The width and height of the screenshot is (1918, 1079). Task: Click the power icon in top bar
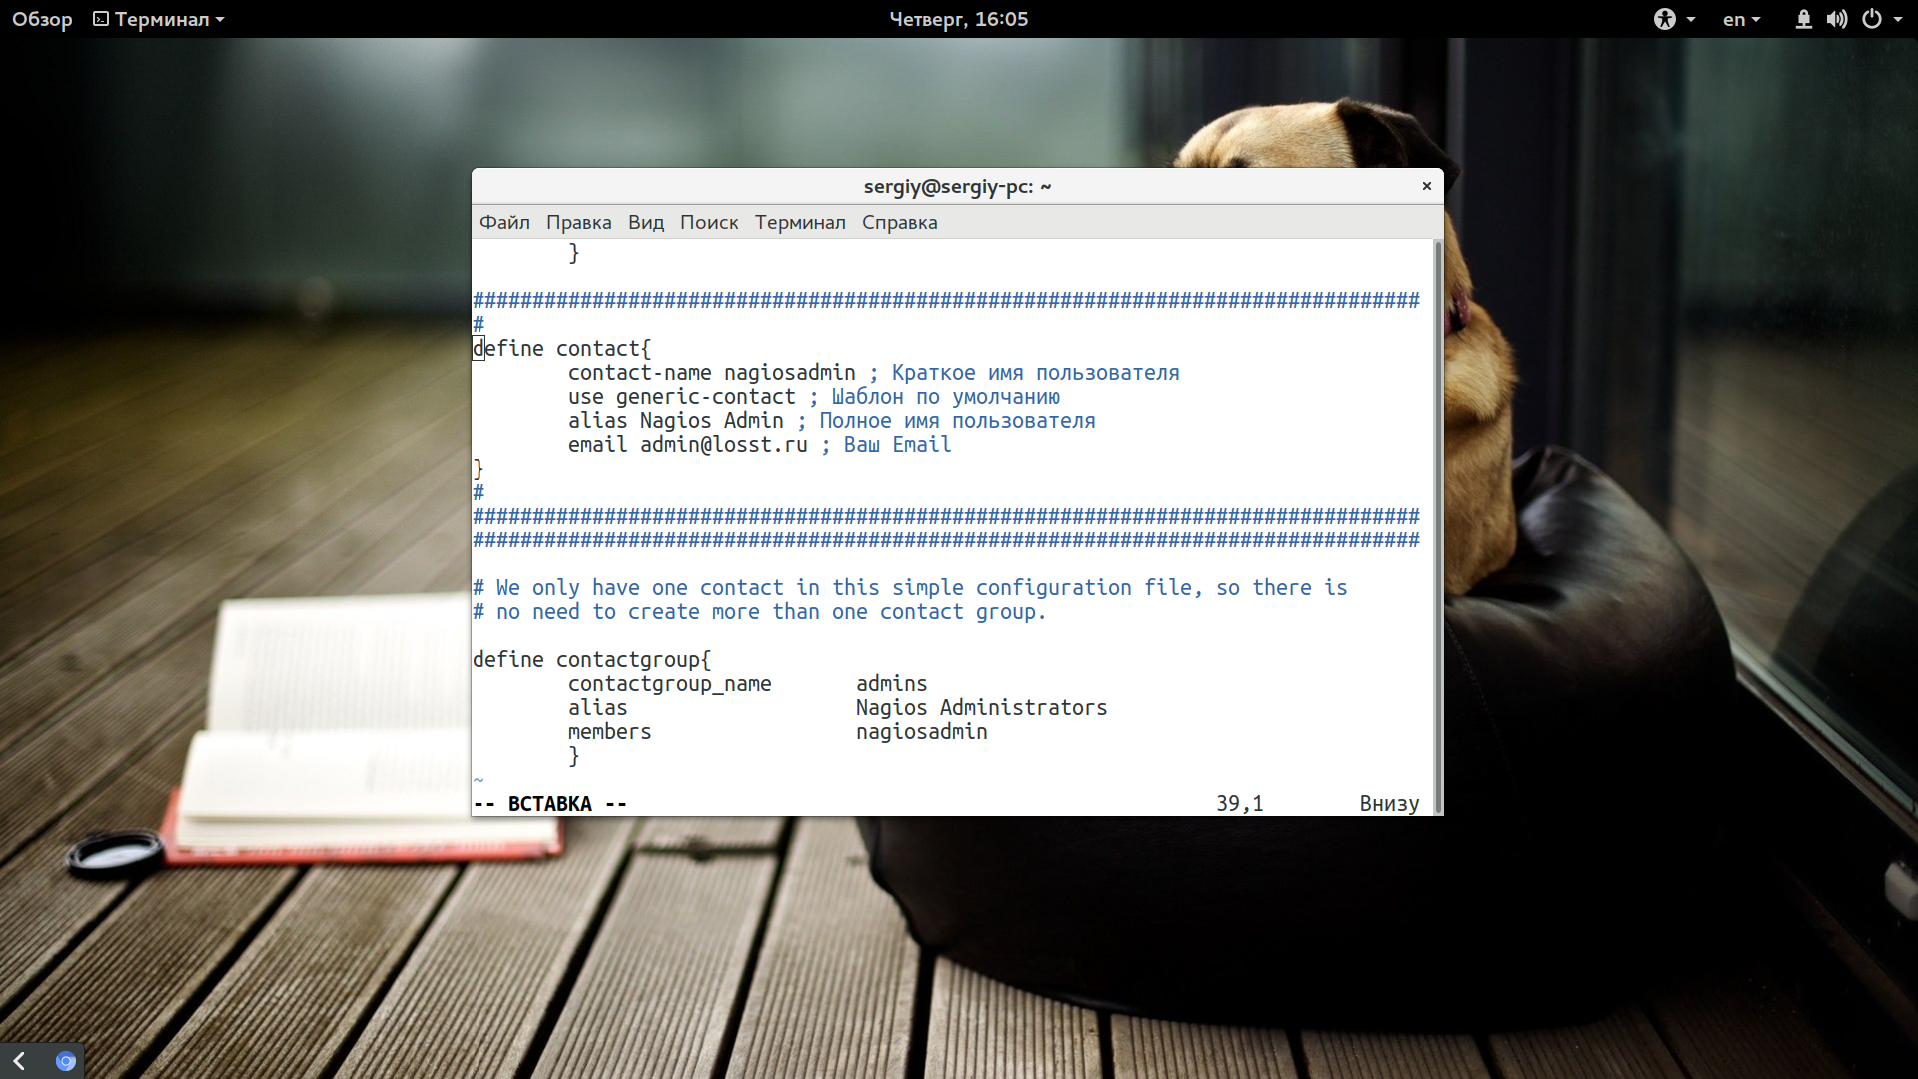tap(1872, 19)
